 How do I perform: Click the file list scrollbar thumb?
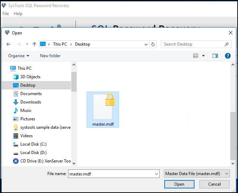(233, 136)
